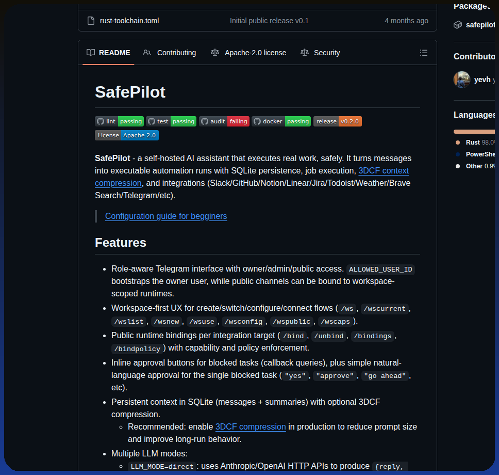499x475 pixels.
Task: Click the scale icon on Apache-2.0 license tab
Action: (x=215, y=53)
